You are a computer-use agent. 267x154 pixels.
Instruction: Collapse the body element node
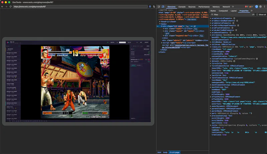pos(160,24)
